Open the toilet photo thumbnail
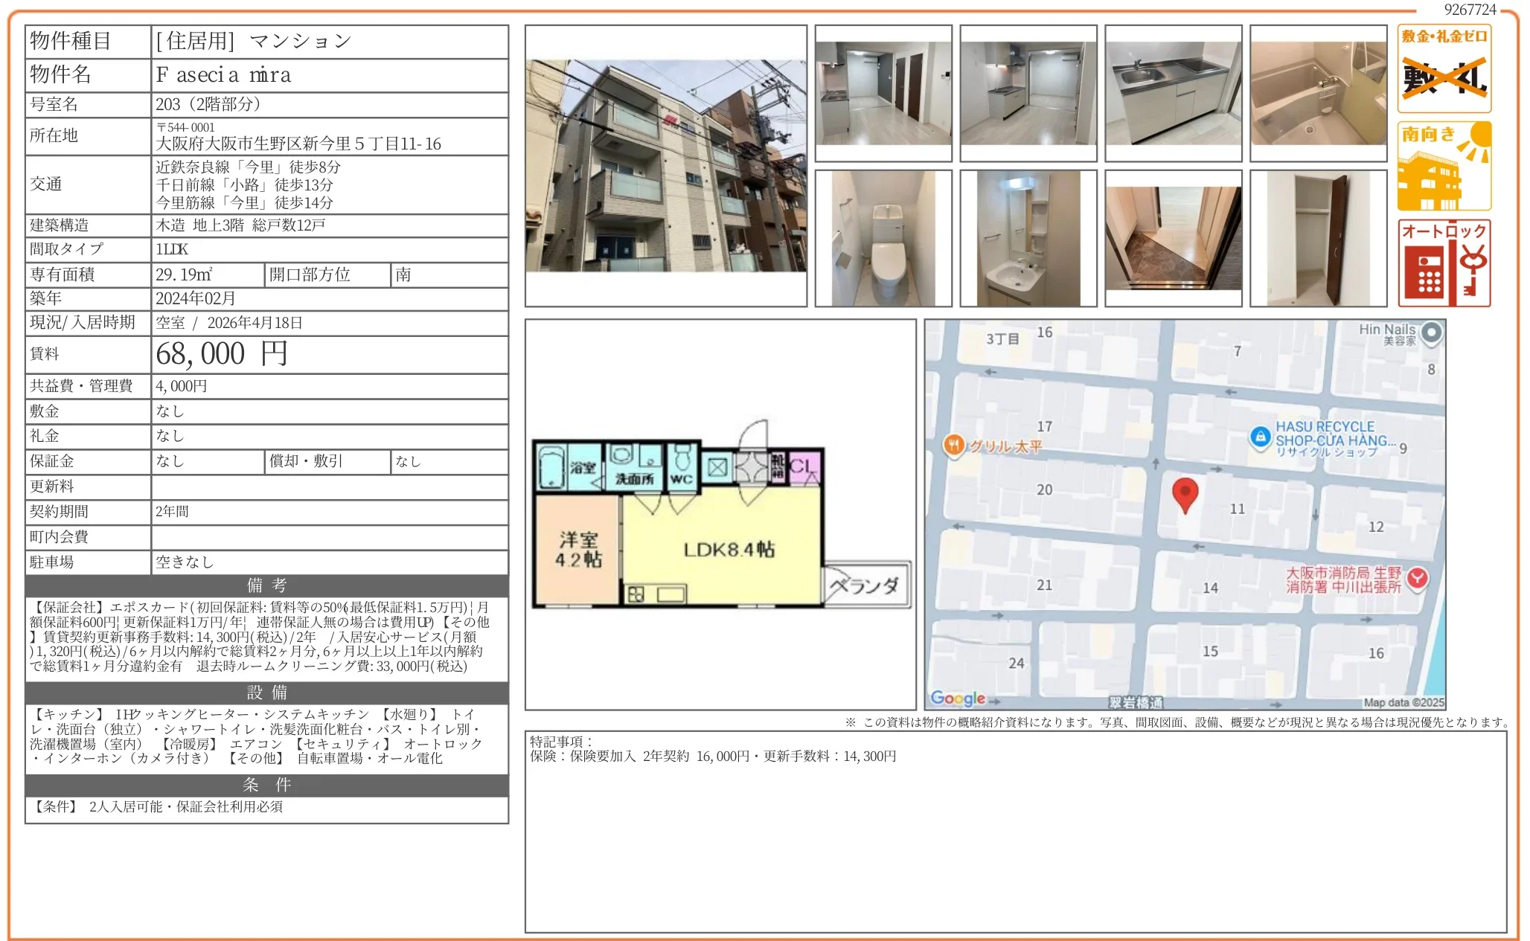Viewport: 1530px width, 941px height. pyautogui.click(x=883, y=238)
